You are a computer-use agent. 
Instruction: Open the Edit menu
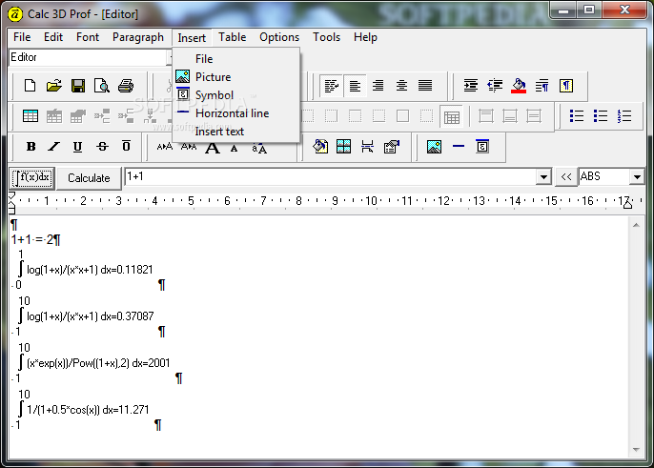coord(53,37)
